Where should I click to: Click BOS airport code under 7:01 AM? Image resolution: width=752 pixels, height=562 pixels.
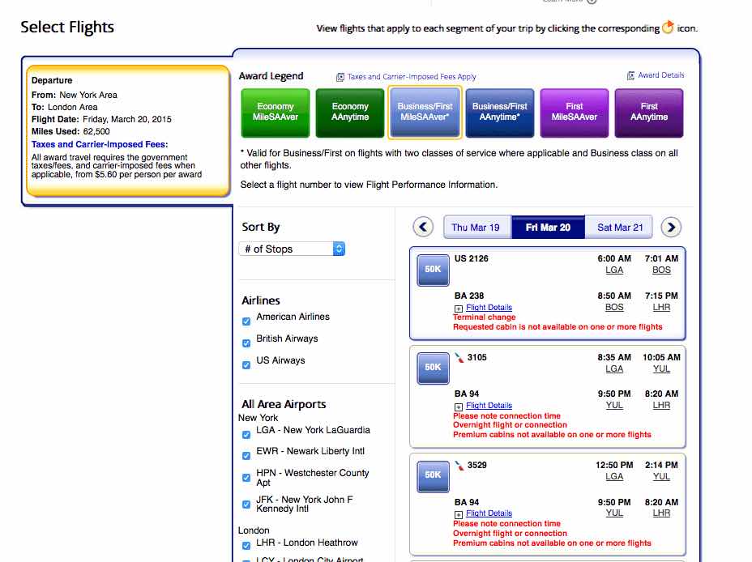661,270
